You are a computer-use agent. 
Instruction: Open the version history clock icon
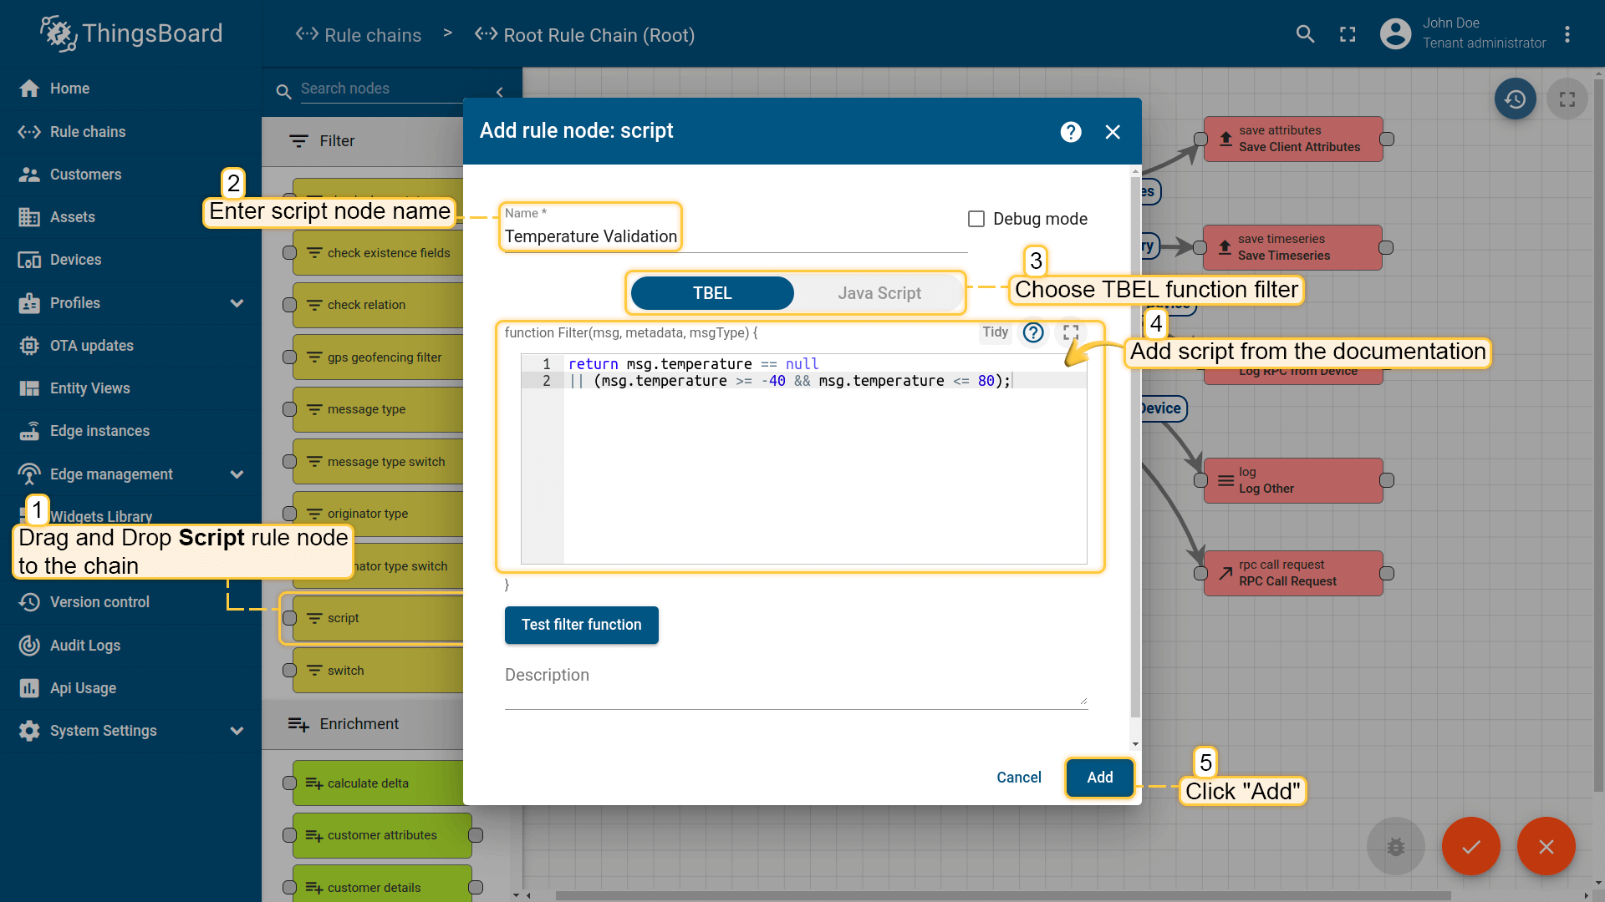1515,99
